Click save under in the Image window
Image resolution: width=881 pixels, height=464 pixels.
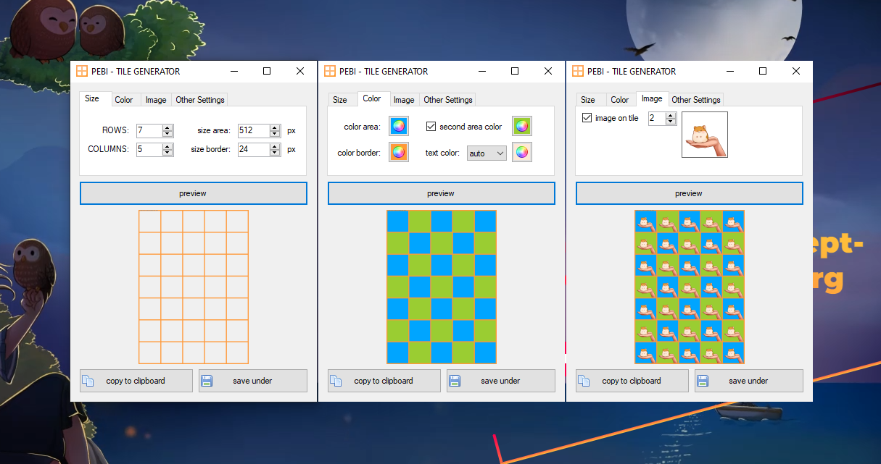(x=748, y=381)
